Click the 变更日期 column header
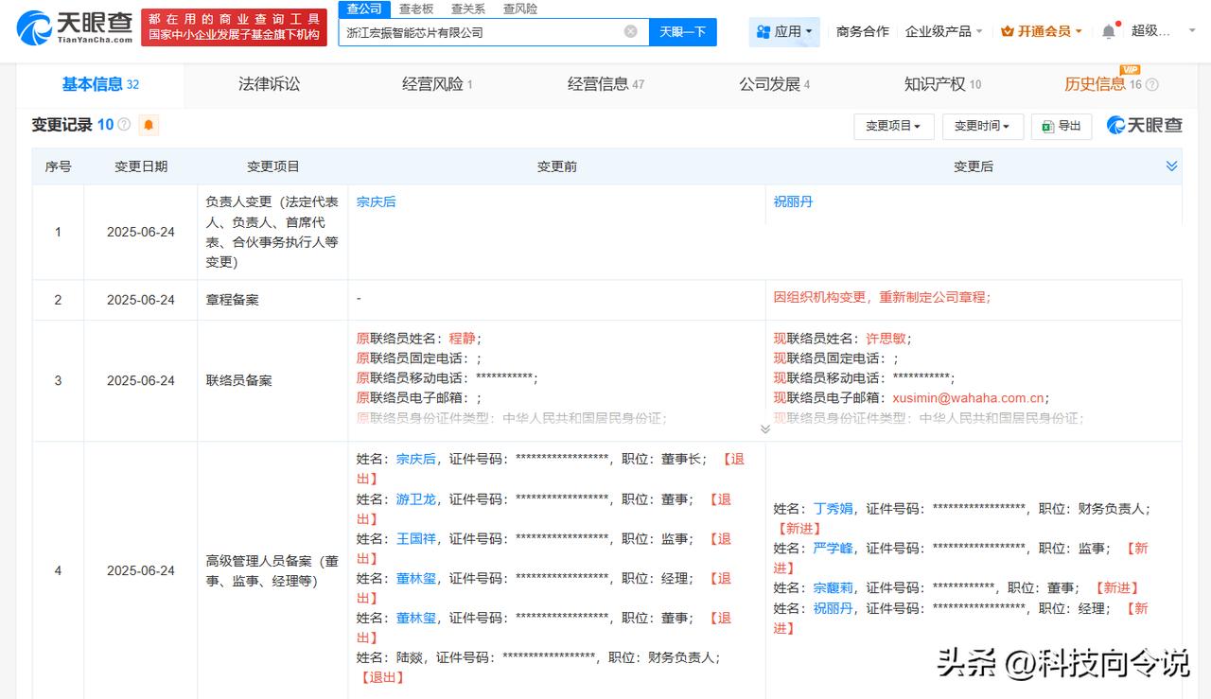Viewport: 1211px width, 699px height. click(x=141, y=166)
